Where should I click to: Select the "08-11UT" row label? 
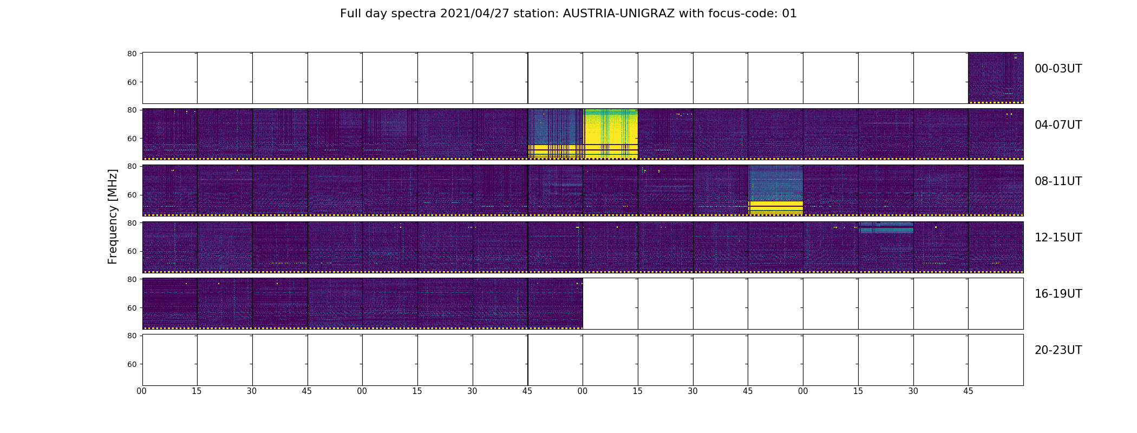(1058, 181)
